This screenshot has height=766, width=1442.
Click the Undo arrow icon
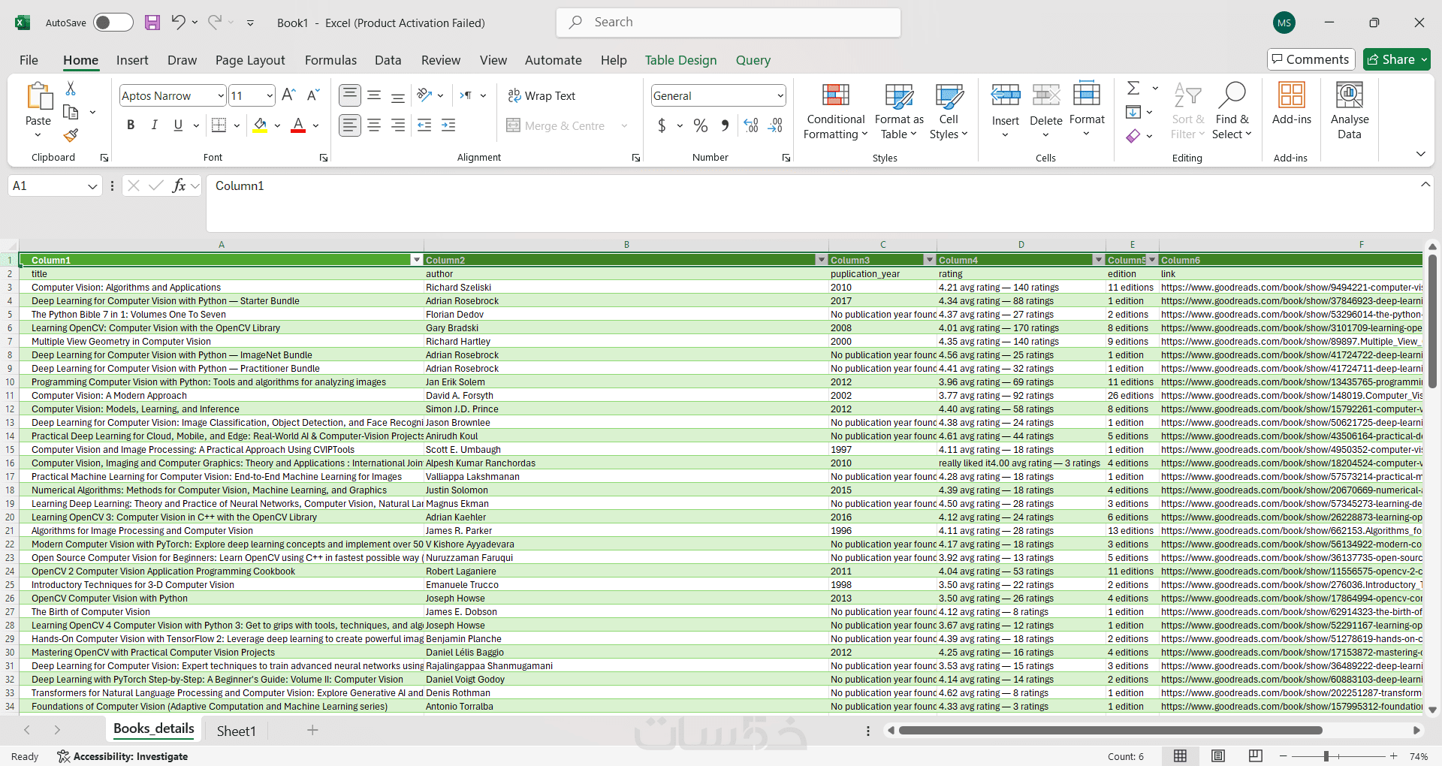[178, 22]
